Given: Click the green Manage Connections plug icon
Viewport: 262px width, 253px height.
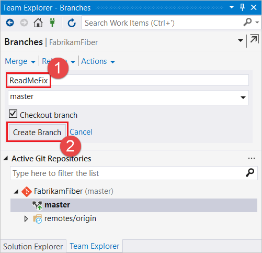Looking at the screenshot, I should [x=52, y=23].
